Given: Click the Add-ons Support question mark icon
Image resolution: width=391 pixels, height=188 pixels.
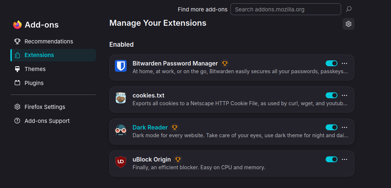Looking at the screenshot, I should [x=17, y=121].
